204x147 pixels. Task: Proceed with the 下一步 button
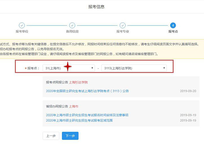pyautogui.click(x=70, y=136)
